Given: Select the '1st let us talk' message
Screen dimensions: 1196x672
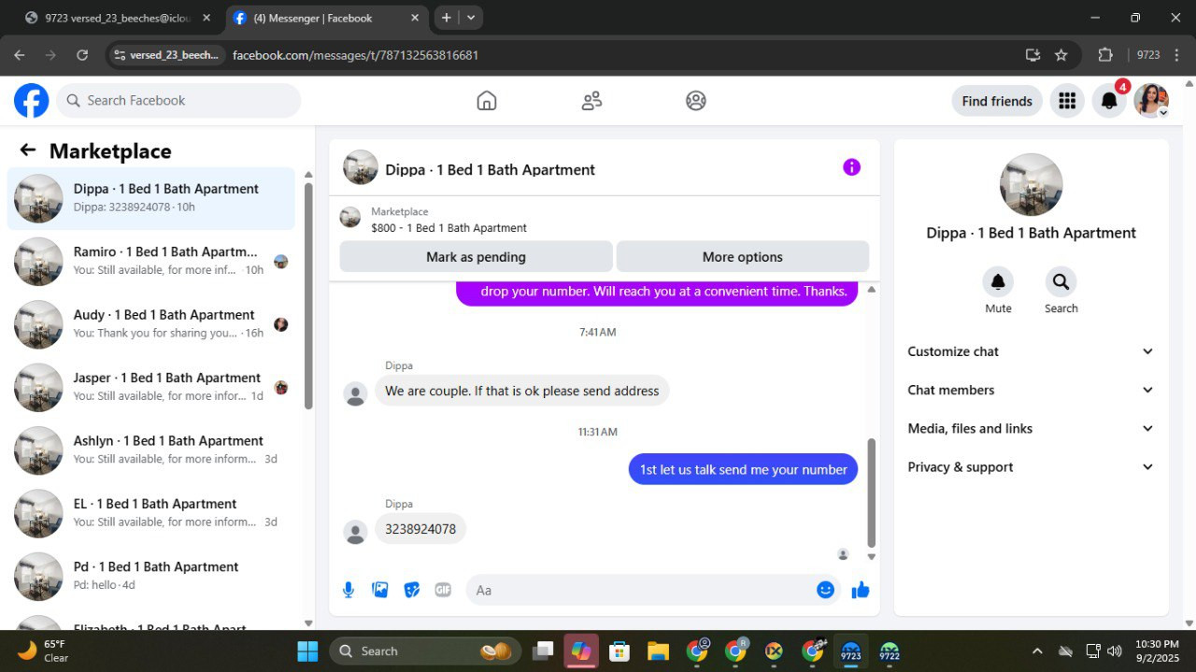Looking at the screenshot, I should (743, 469).
